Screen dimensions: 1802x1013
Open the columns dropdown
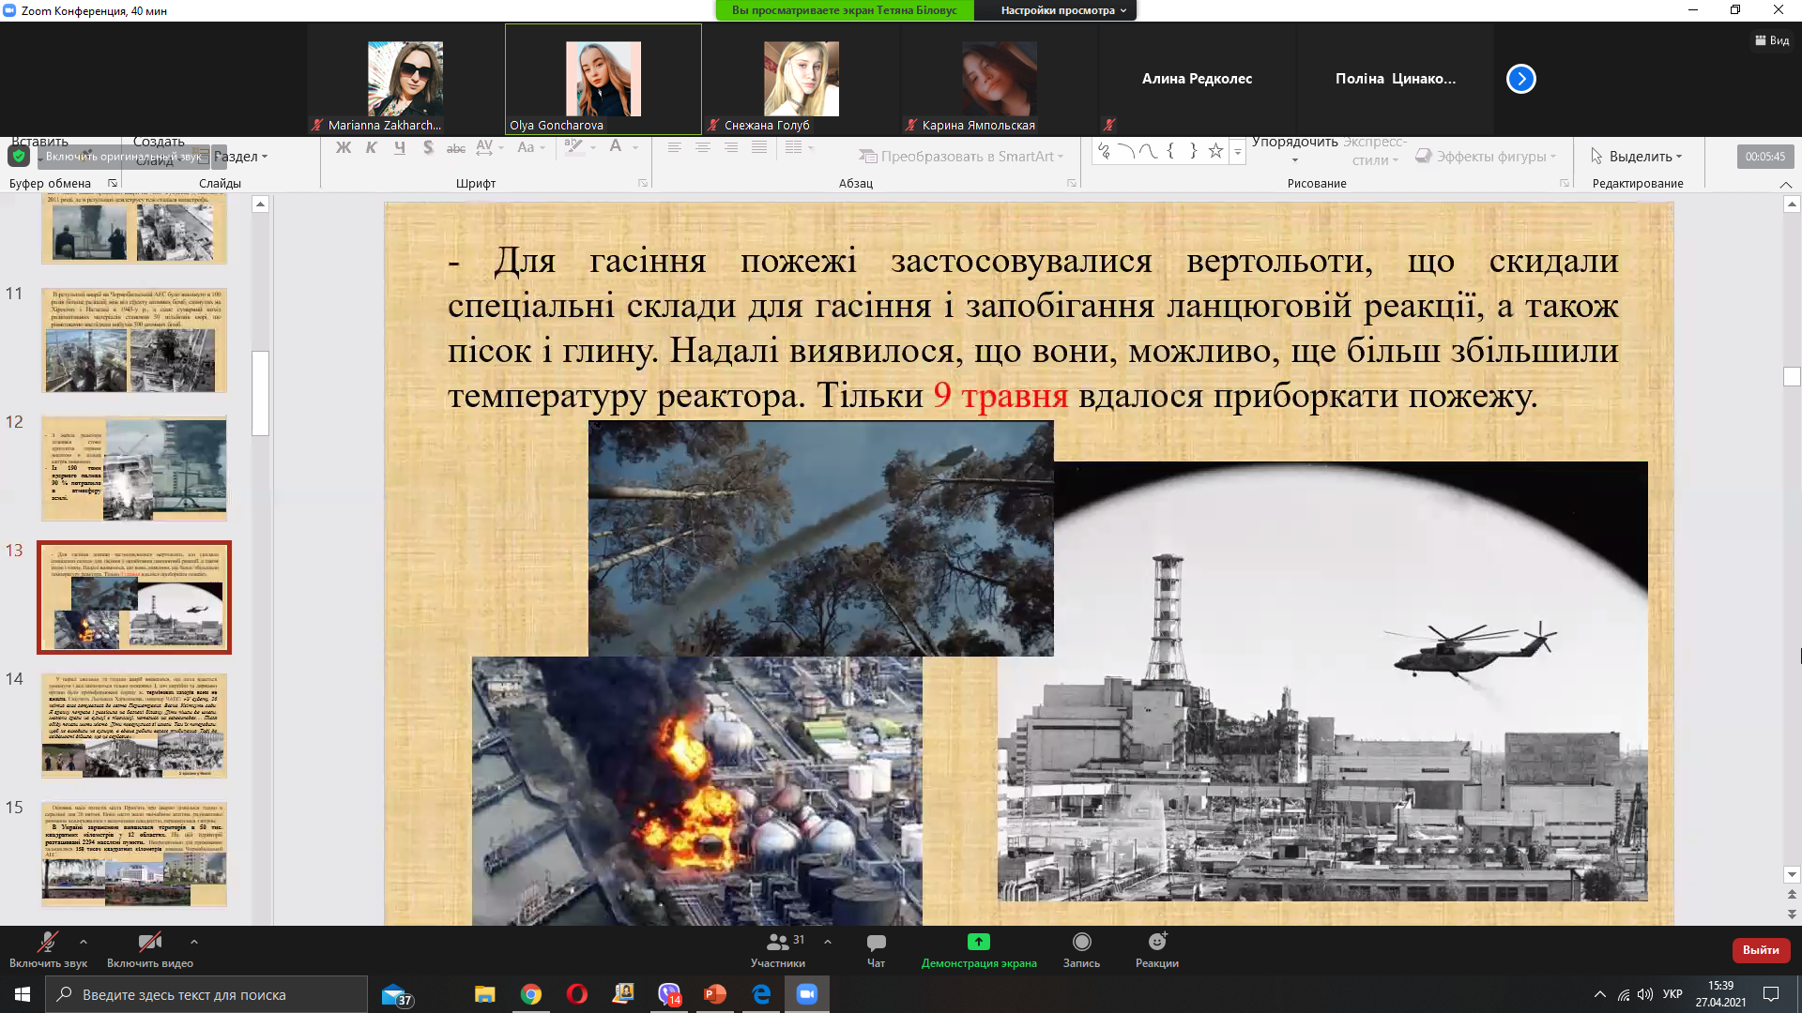click(x=799, y=147)
